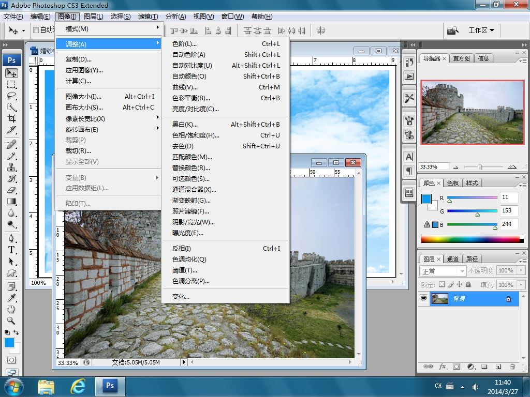Image resolution: width=530 pixels, height=397 pixels.
Task: Select the Notes tool
Action: pos(11,286)
